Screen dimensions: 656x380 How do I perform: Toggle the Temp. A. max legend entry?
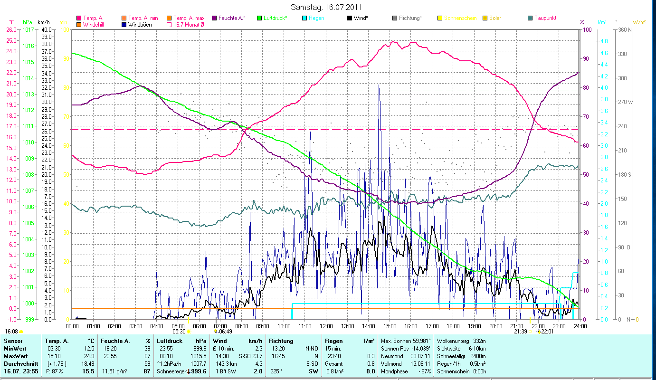point(188,18)
